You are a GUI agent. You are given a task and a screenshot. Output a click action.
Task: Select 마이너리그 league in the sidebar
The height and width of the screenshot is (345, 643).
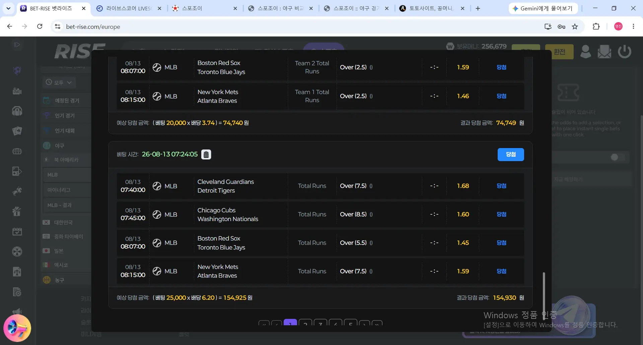[67, 190]
